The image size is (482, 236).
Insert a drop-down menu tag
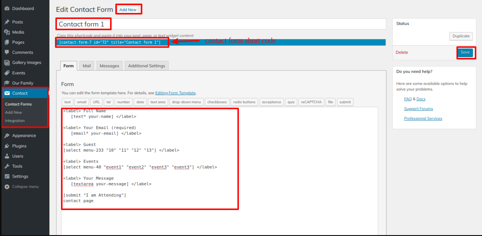click(186, 102)
